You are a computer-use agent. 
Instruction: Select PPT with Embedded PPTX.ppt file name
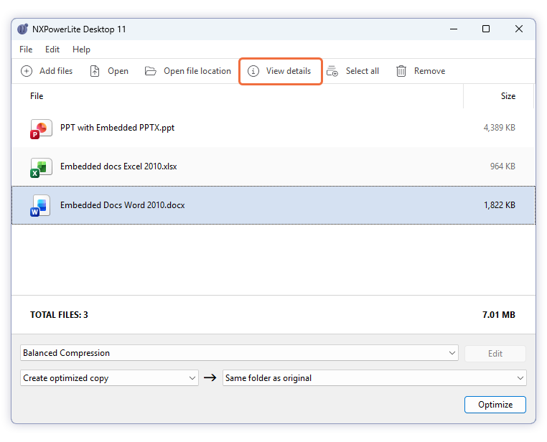[117, 128]
